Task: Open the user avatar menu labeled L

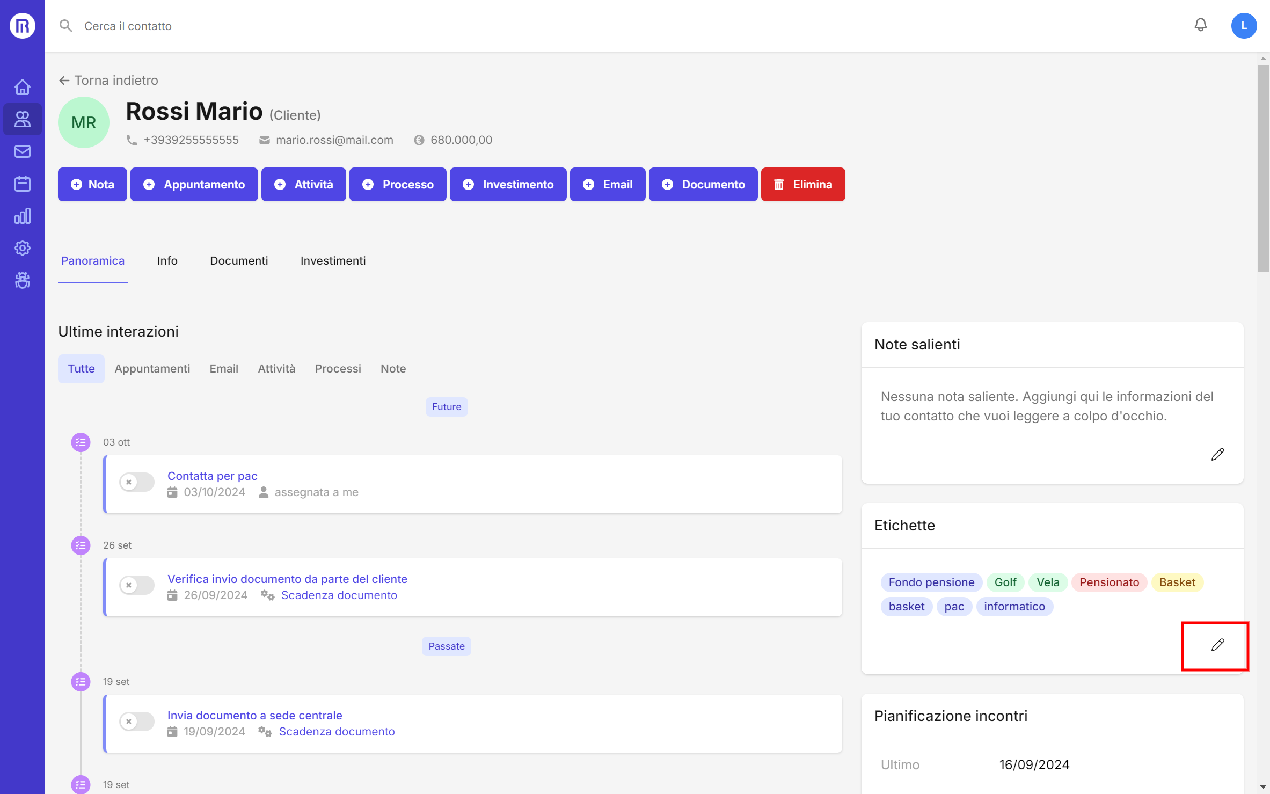Action: tap(1244, 25)
